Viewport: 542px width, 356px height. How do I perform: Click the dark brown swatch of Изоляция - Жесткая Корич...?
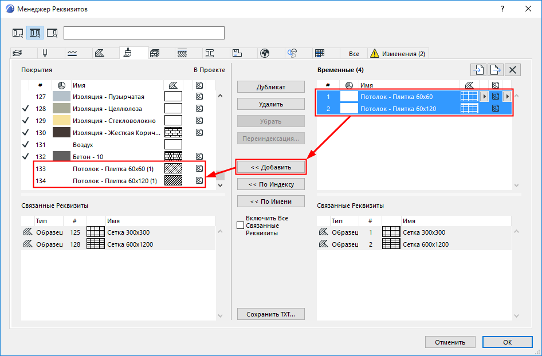tap(61, 133)
